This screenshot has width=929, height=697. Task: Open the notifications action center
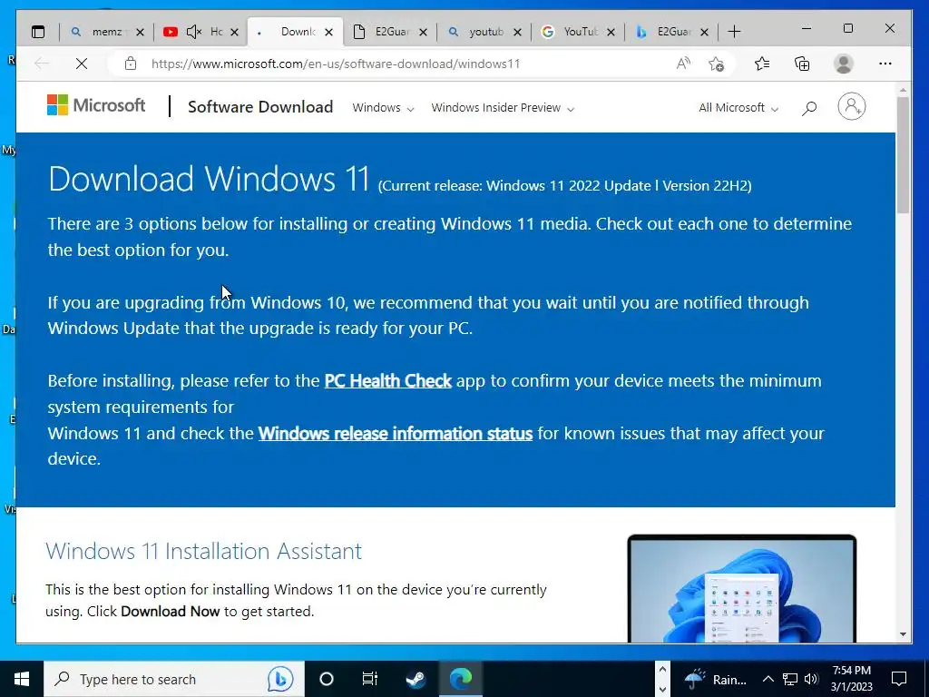pyautogui.click(x=899, y=679)
